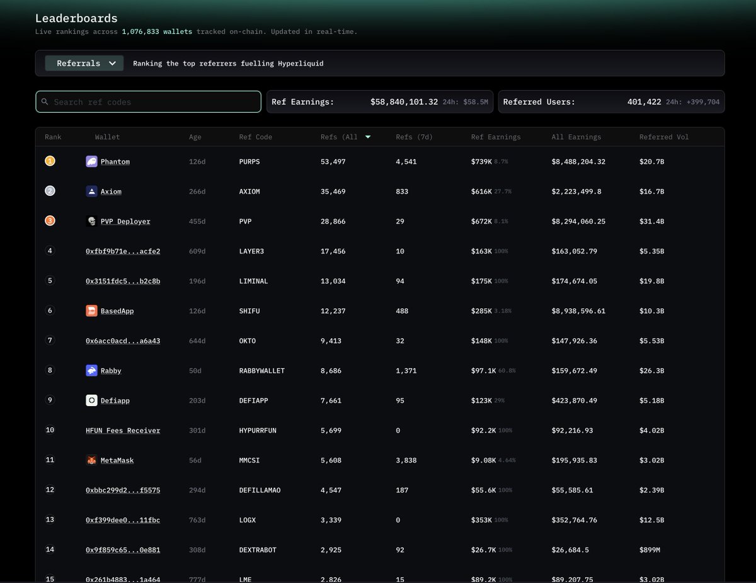Click the Axiom wallet logo icon
756x583 pixels.
coord(91,191)
